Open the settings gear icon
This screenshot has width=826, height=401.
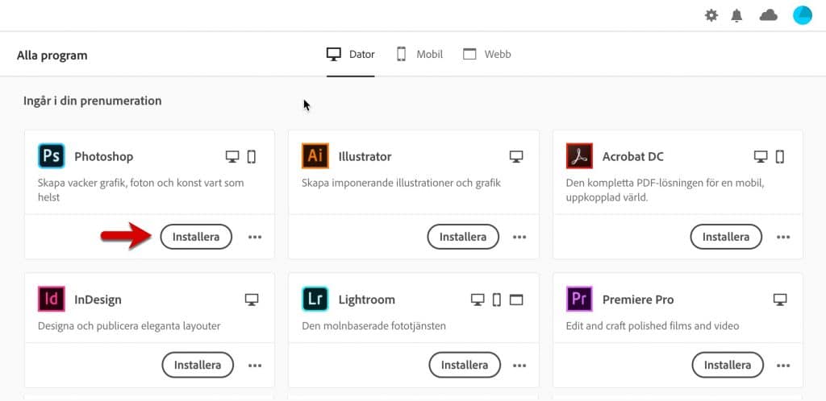[x=711, y=16]
